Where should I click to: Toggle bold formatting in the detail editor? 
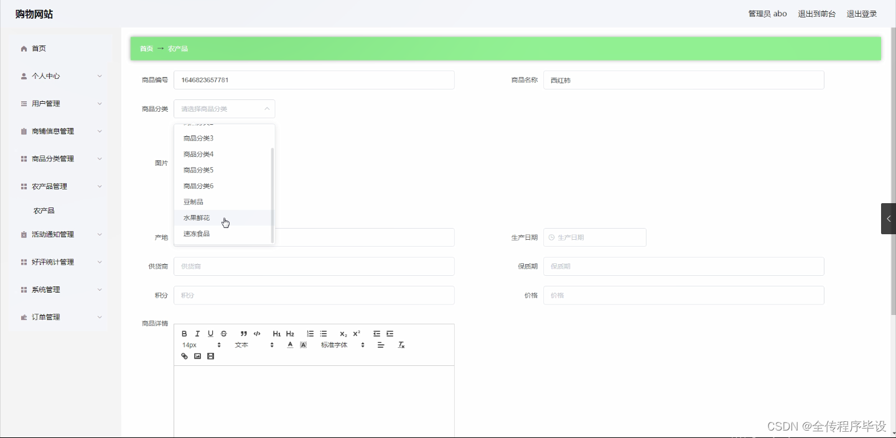click(185, 334)
